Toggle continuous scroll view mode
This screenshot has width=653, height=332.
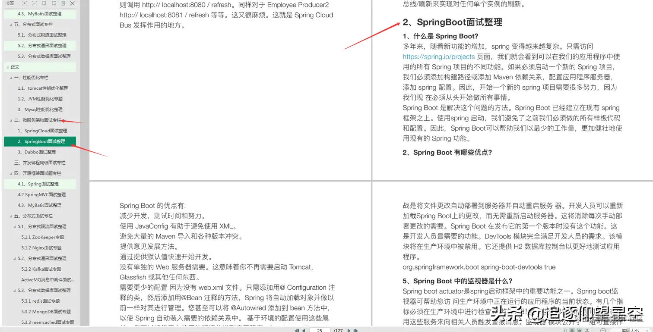click(x=579, y=330)
